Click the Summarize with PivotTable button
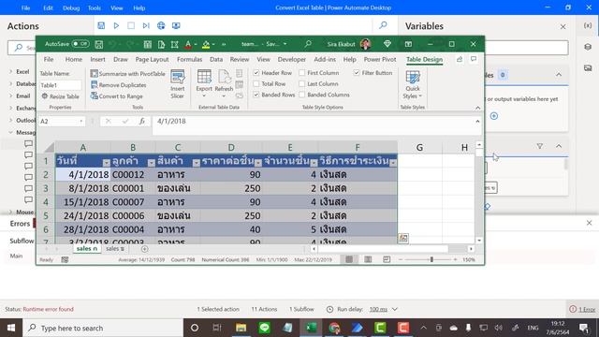Screen dimensions: 599x337 tap(128, 73)
